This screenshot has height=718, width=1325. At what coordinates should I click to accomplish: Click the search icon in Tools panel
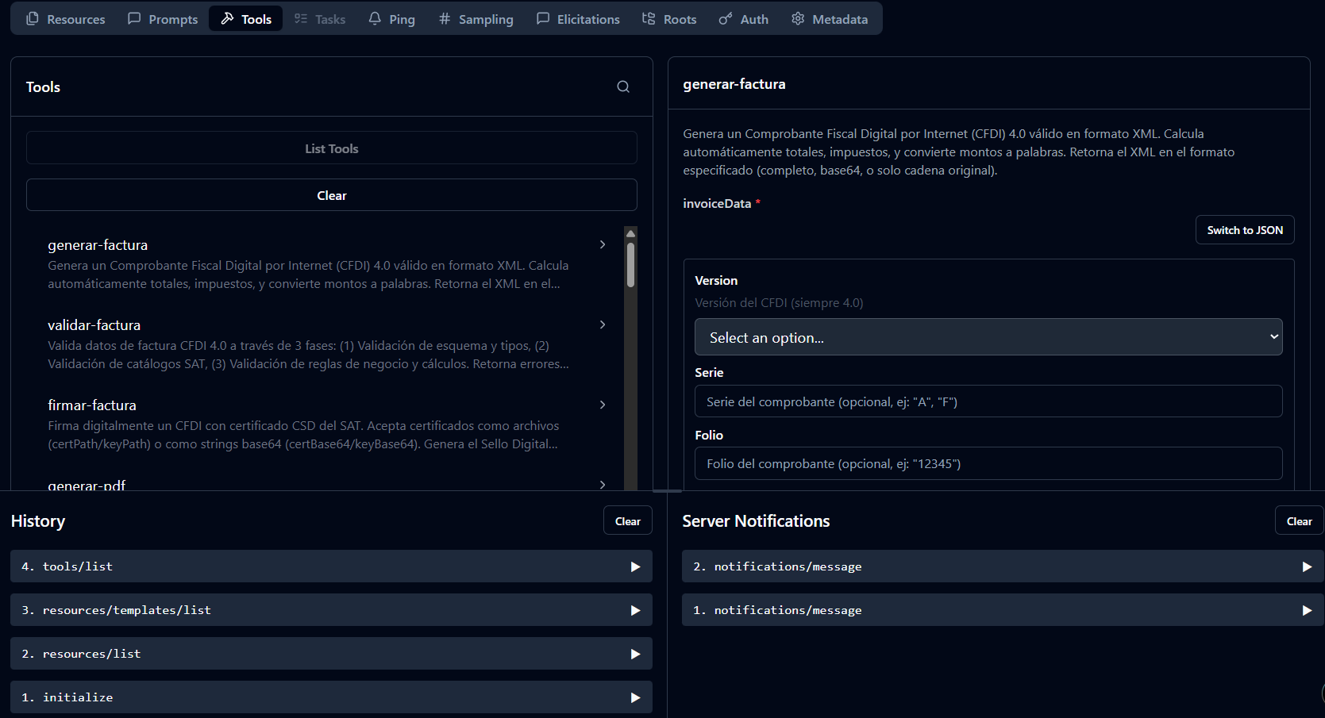(x=623, y=86)
